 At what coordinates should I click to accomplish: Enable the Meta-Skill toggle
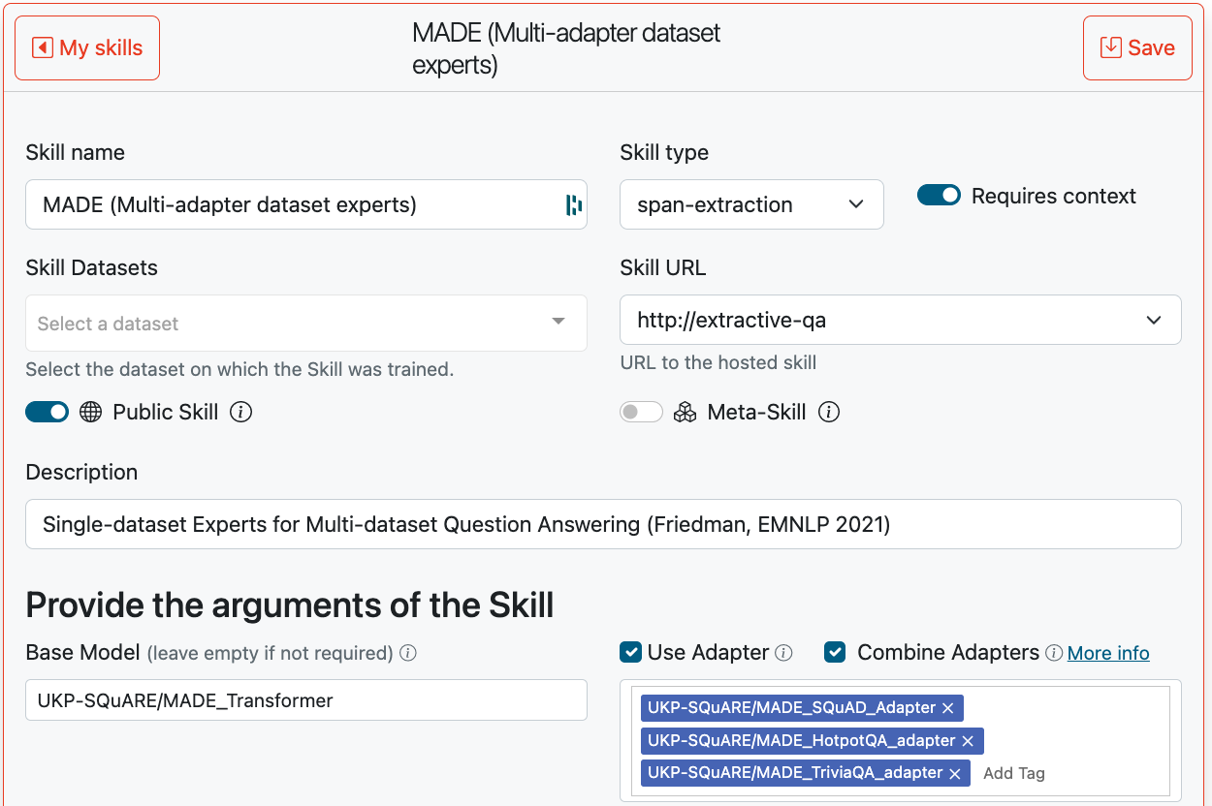pos(641,413)
